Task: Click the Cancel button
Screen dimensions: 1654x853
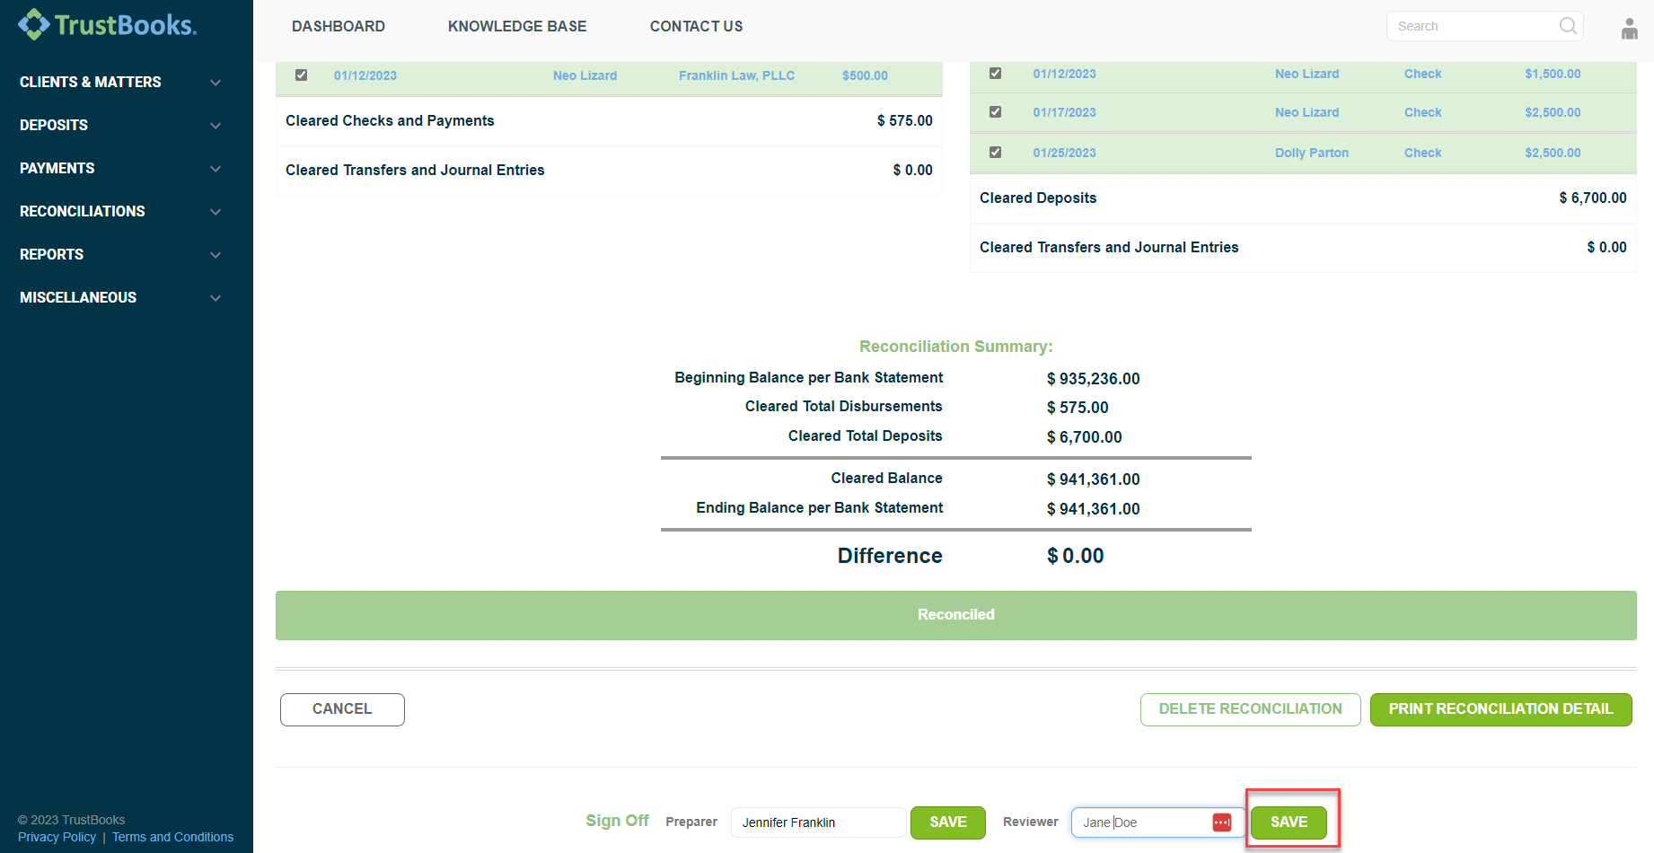Action: tap(342, 709)
